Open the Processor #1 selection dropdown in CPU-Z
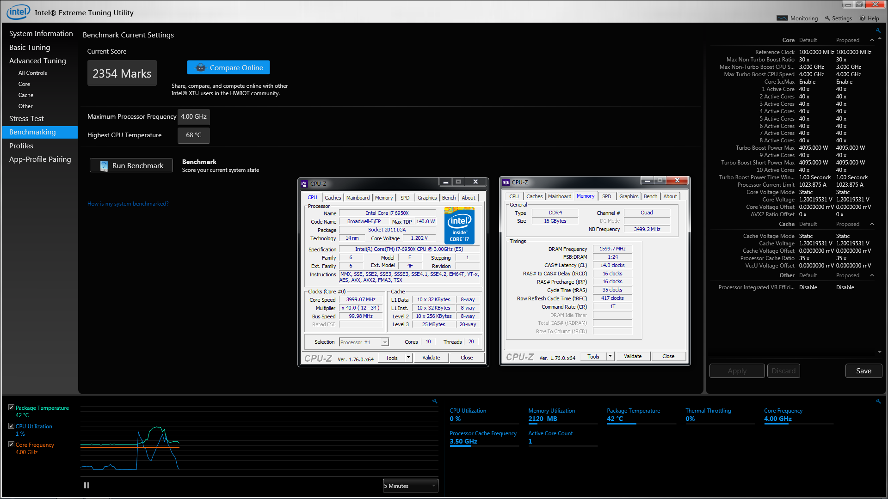 (x=384, y=342)
